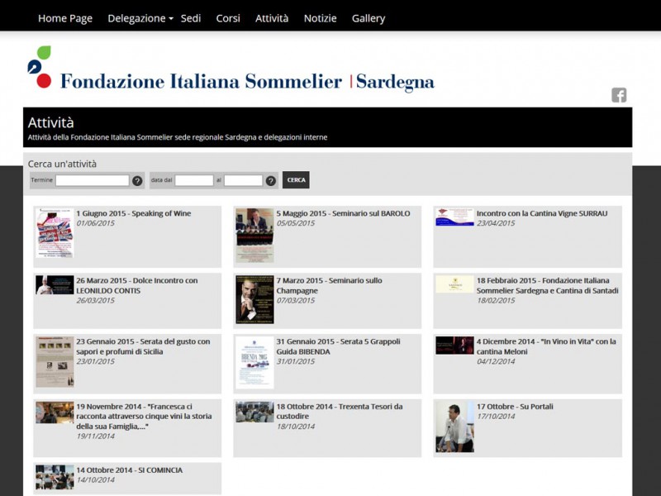661x496 pixels.
Task: Click the BIBENDA 2015 flyer thumbnail
Action: (x=254, y=362)
